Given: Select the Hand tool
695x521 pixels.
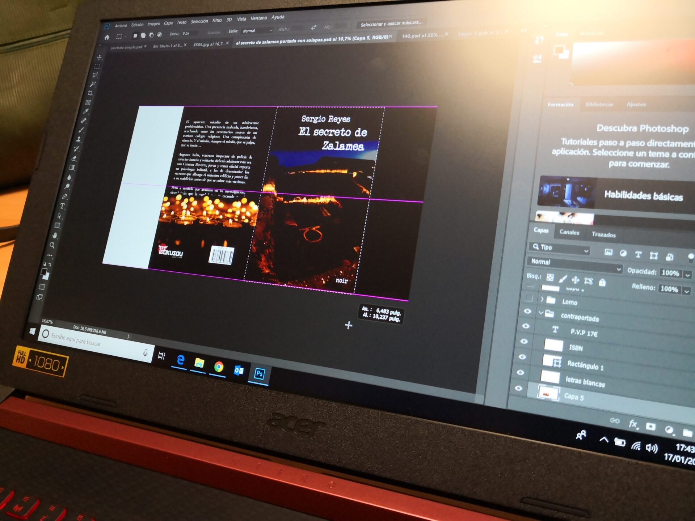Looking at the screenshot, I should (55, 236).
